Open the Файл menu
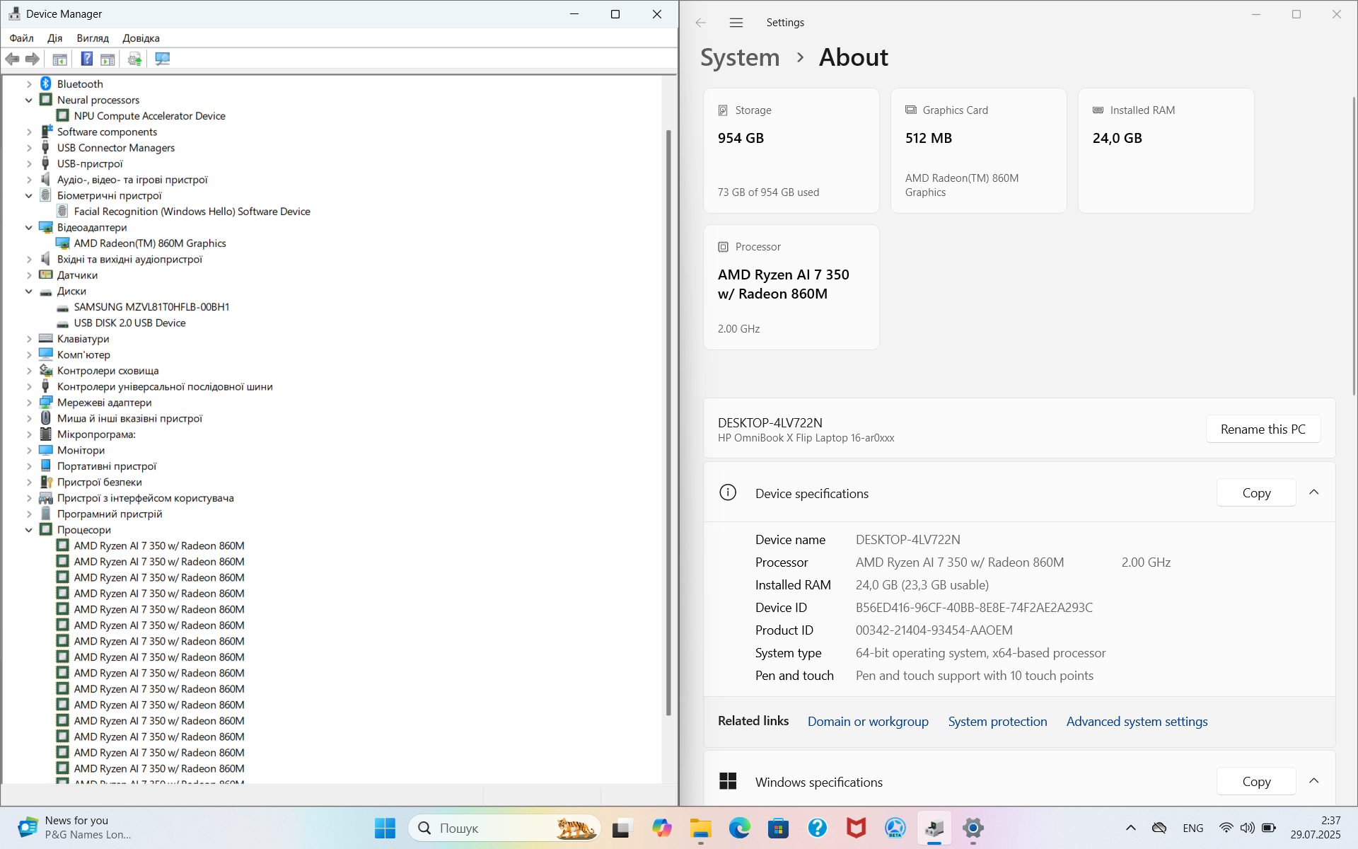Image resolution: width=1358 pixels, height=849 pixels. click(x=22, y=38)
